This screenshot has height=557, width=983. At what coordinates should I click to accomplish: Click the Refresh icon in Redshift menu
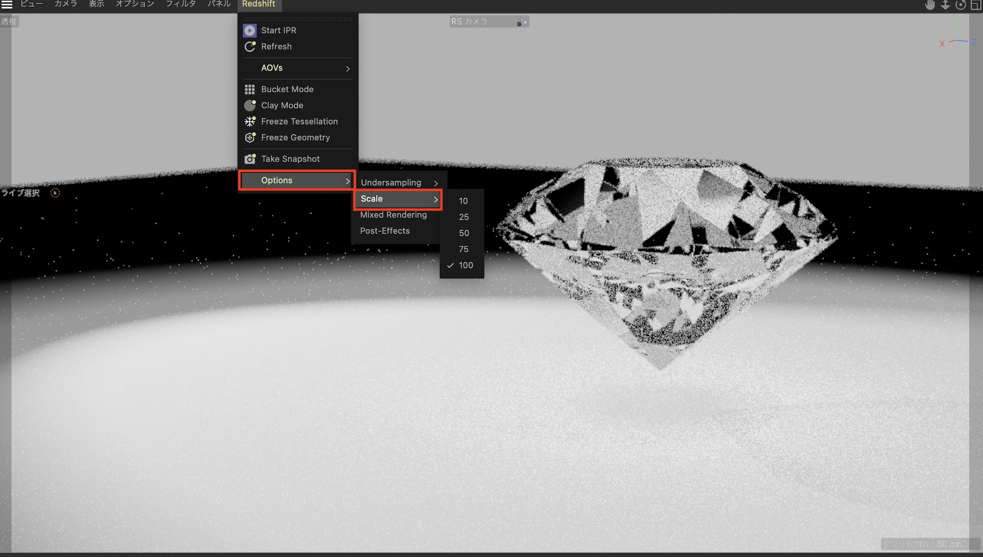pos(250,47)
